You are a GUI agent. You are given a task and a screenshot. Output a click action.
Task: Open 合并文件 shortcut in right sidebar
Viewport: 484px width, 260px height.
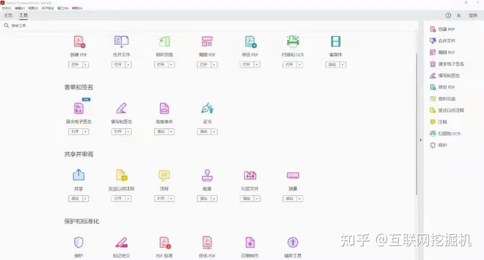pyautogui.click(x=443, y=41)
